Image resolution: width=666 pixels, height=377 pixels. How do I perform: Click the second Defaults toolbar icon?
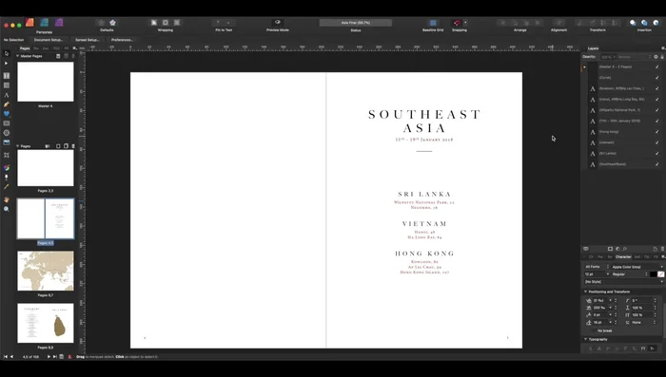click(112, 23)
